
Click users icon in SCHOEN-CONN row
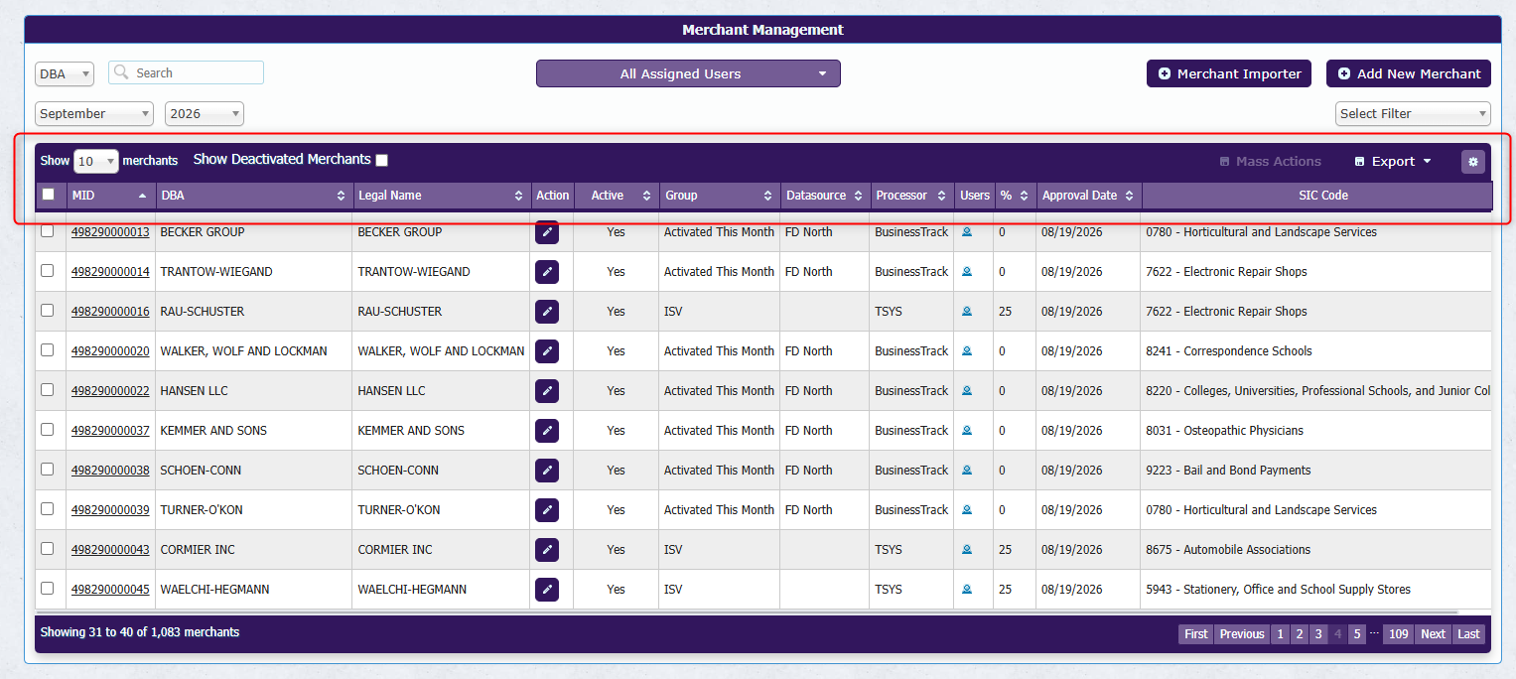click(x=967, y=471)
